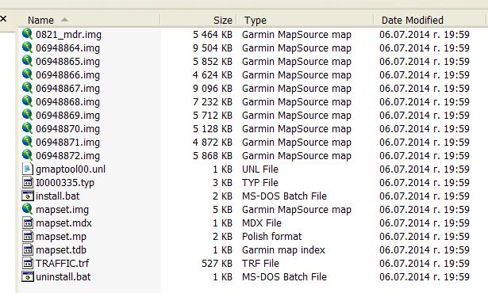
Task: Click the gmaptool00.unl file icon
Action: (28, 169)
